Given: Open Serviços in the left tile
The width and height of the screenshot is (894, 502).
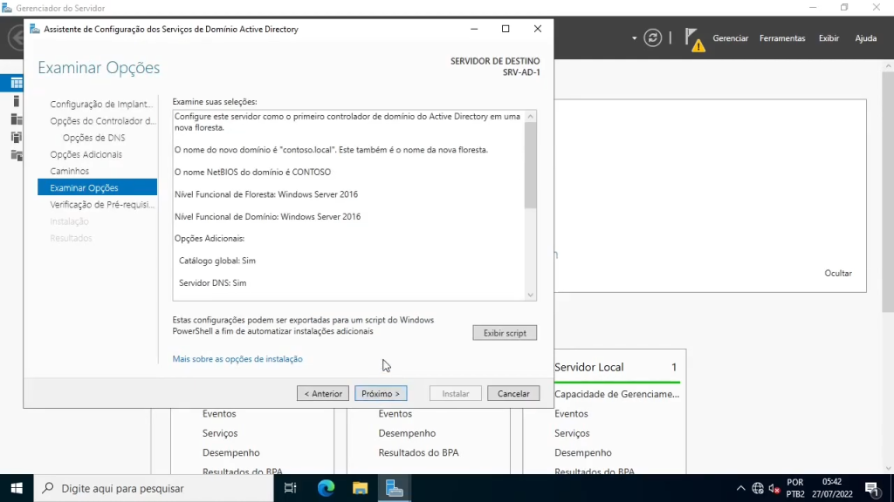Looking at the screenshot, I should pyautogui.click(x=220, y=433).
